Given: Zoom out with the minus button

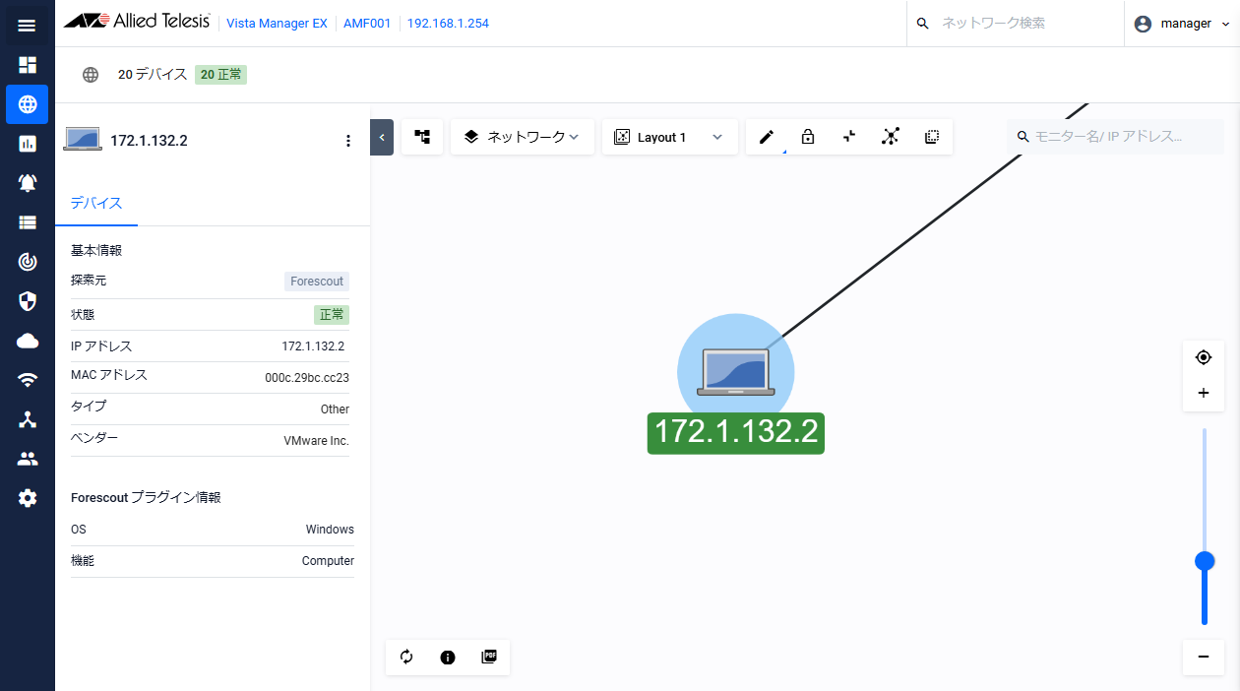Looking at the screenshot, I should click(x=1203, y=657).
